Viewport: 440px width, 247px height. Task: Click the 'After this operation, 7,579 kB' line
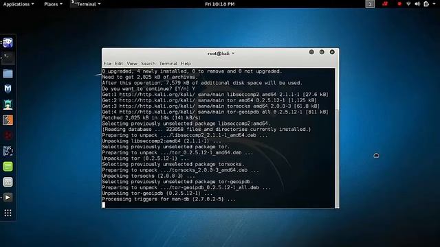[202, 83]
